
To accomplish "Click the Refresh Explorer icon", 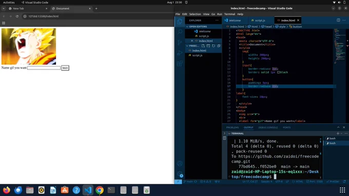I will tap(214, 46).
